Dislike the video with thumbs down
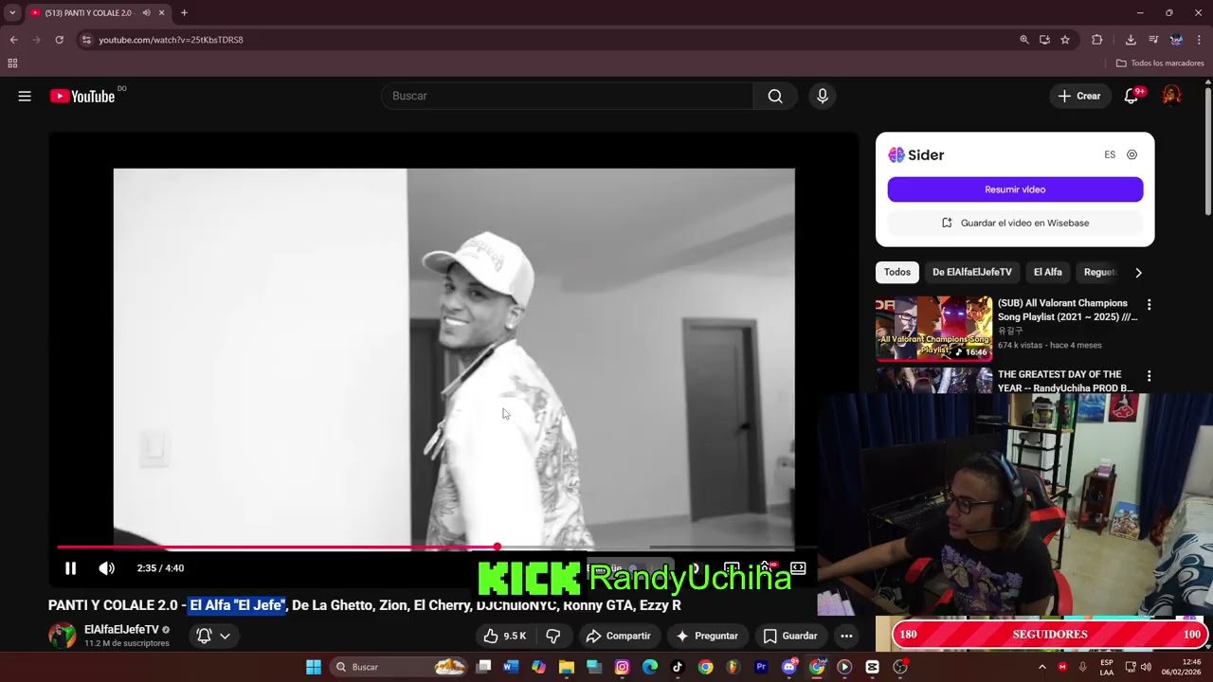Image resolution: width=1213 pixels, height=682 pixels. click(x=553, y=636)
